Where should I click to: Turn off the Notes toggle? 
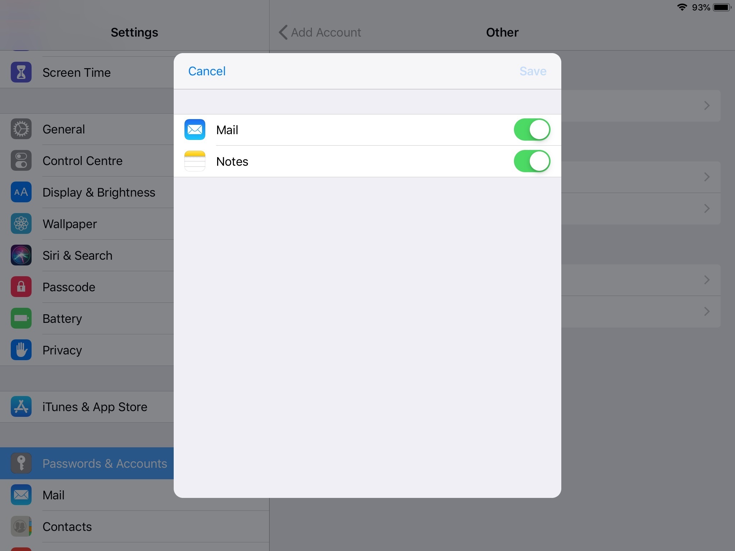(x=532, y=161)
